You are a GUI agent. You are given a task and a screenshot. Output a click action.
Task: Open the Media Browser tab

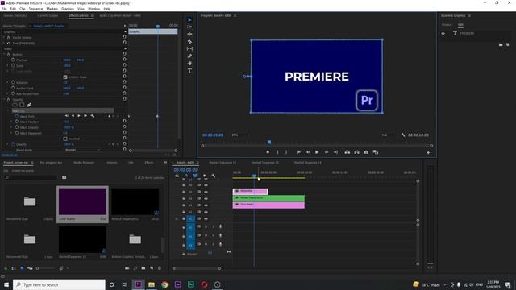pyautogui.click(x=84, y=163)
